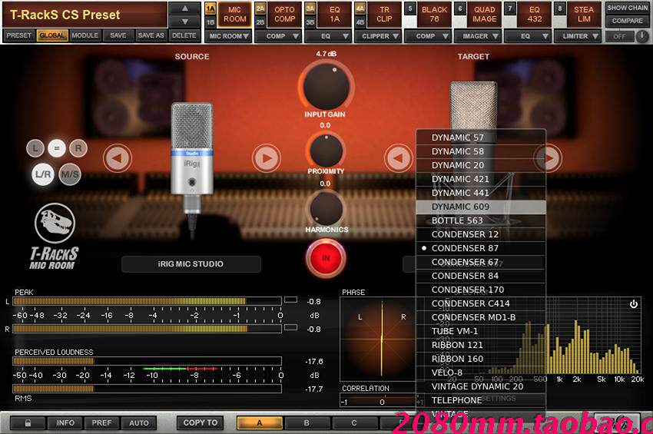Click the T-RackS CS Preset name field
Image resolution: width=653 pixels, height=434 pixels.
click(x=85, y=15)
